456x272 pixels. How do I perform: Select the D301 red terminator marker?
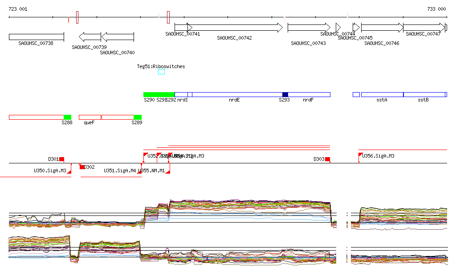click(x=62, y=159)
